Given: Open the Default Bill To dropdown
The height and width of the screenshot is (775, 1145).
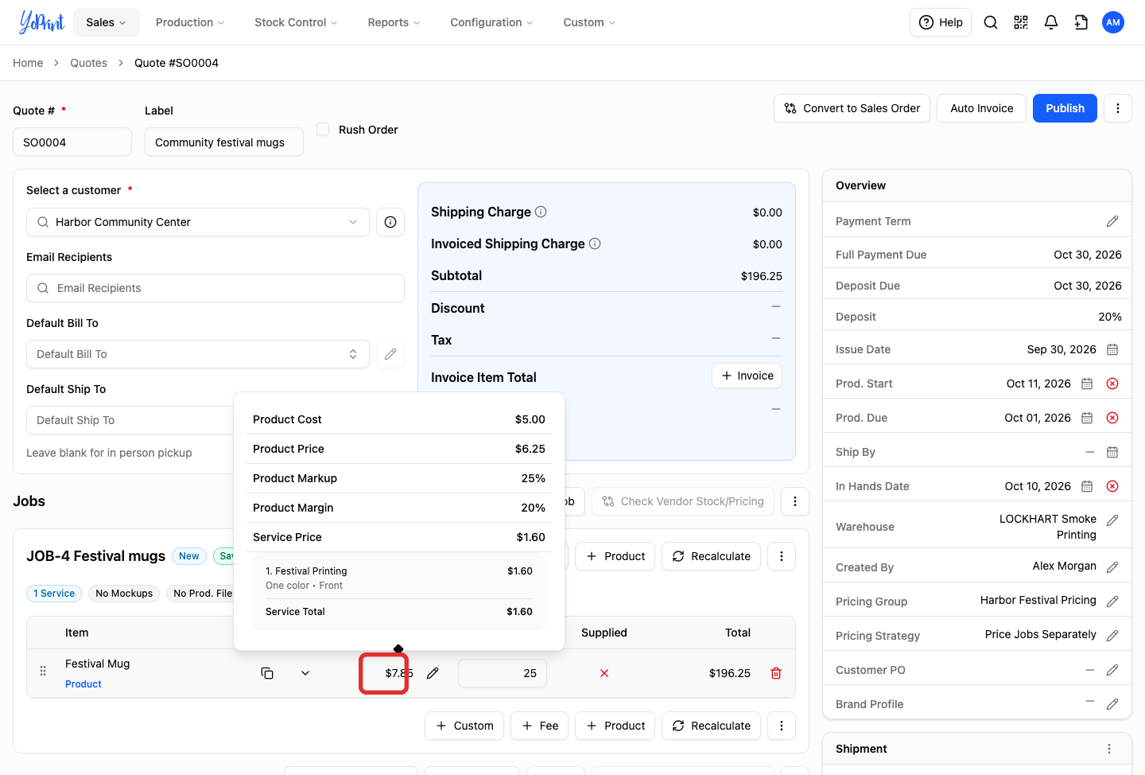Looking at the screenshot, I should click(x=198, y=354).
